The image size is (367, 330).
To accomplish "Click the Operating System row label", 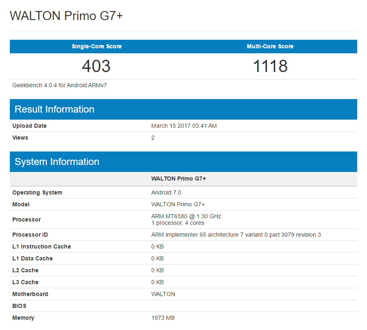I will pyautogui.click(x=37, y=192).
